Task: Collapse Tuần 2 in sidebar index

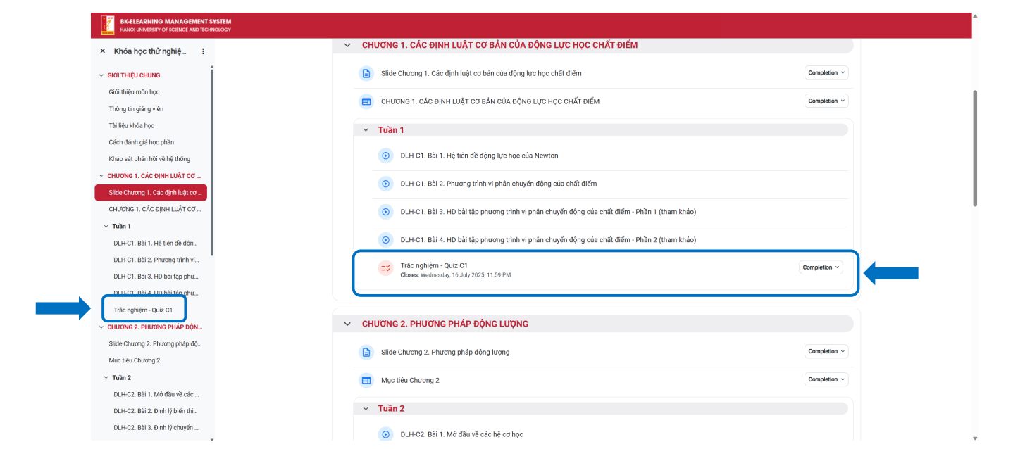Action: 106,378
